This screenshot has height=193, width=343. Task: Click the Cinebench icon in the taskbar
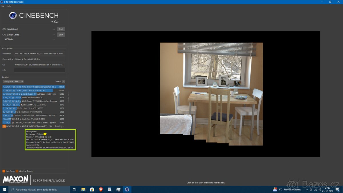[127, 189]
